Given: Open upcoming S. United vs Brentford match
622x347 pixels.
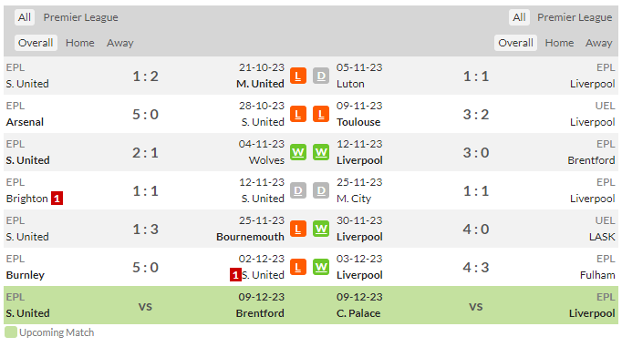Looking at the screenshot, I should tap(145, 305).
